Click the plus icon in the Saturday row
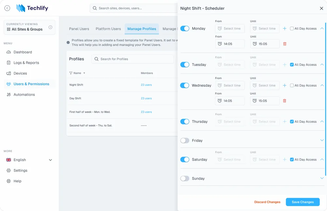The height and width of the screenshot is (211, 327). [284, 160]
